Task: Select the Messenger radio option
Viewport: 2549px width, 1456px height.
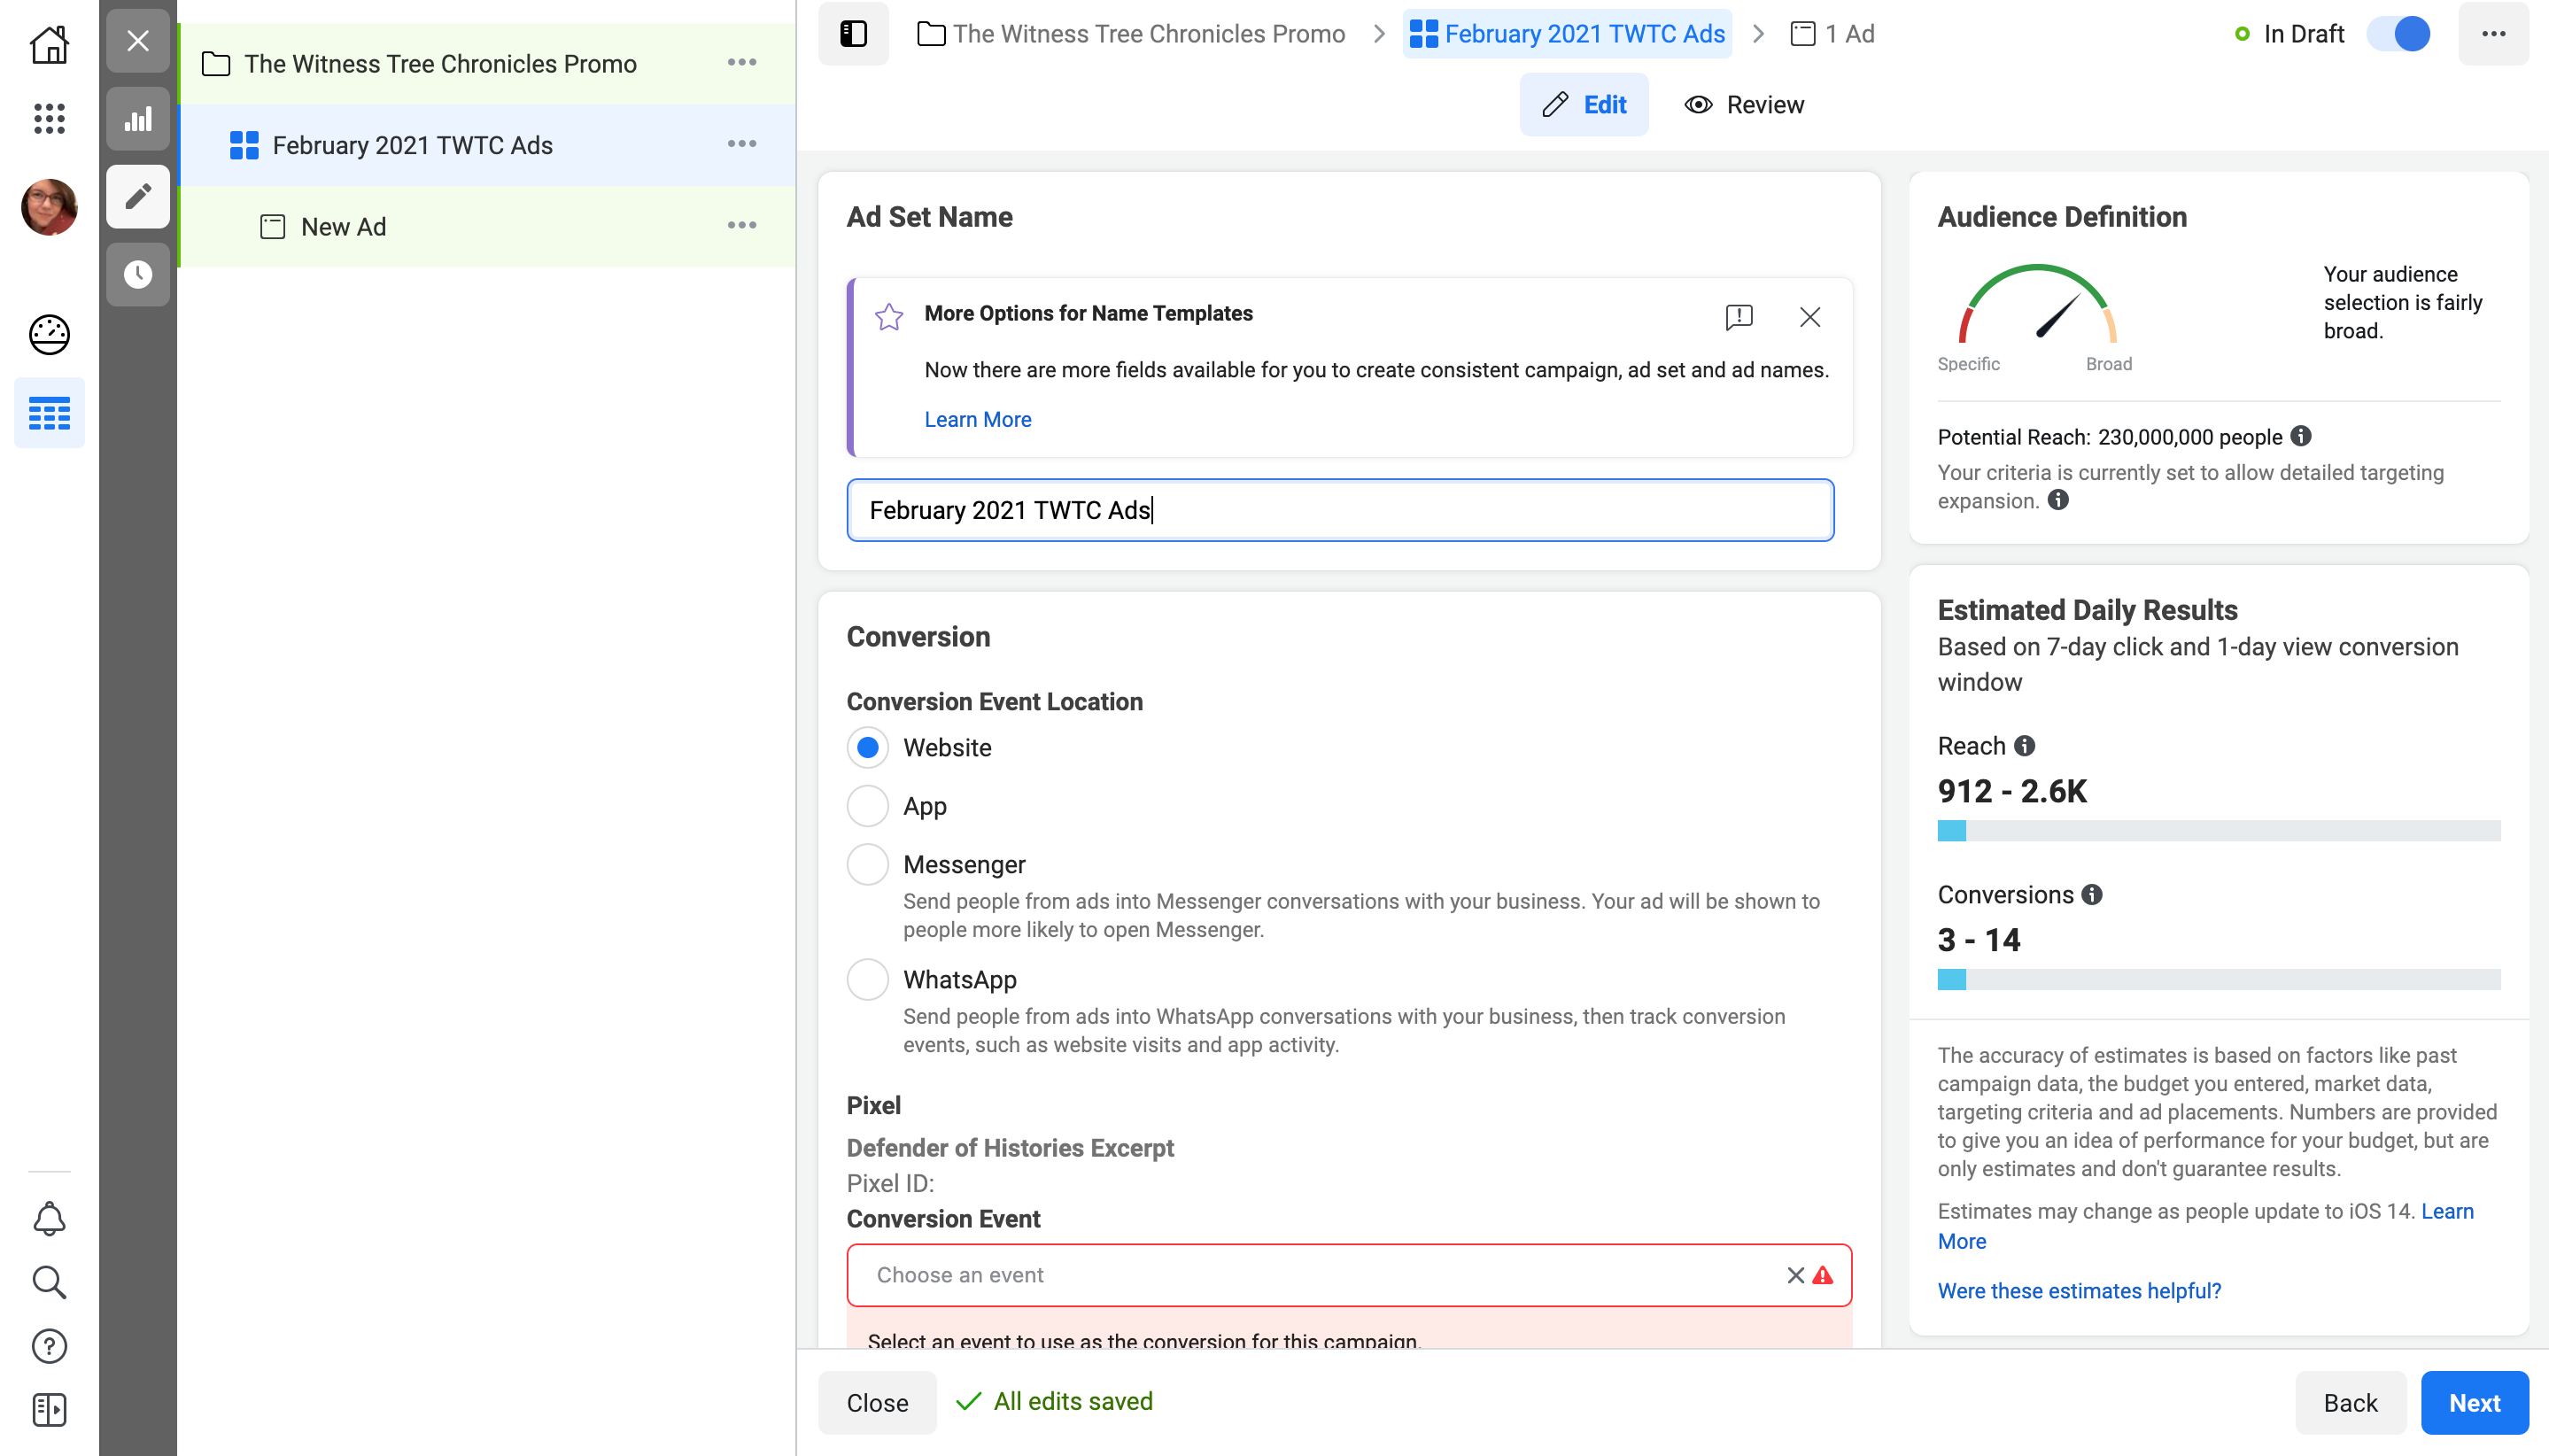Action: (x=867, y=864)
